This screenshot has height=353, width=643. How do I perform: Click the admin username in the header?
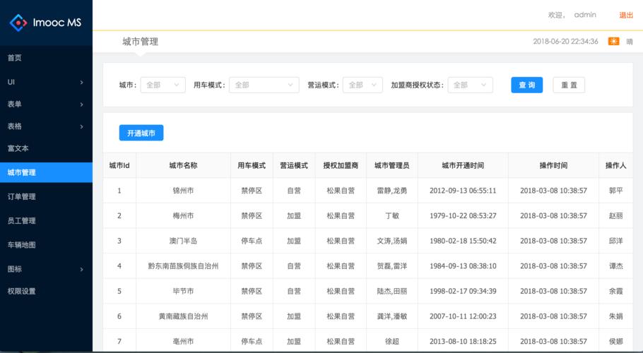point(585,15)
